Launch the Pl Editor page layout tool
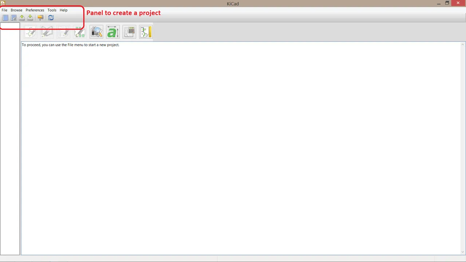Screen dimensions: 466x262 [x=146, y=32]
